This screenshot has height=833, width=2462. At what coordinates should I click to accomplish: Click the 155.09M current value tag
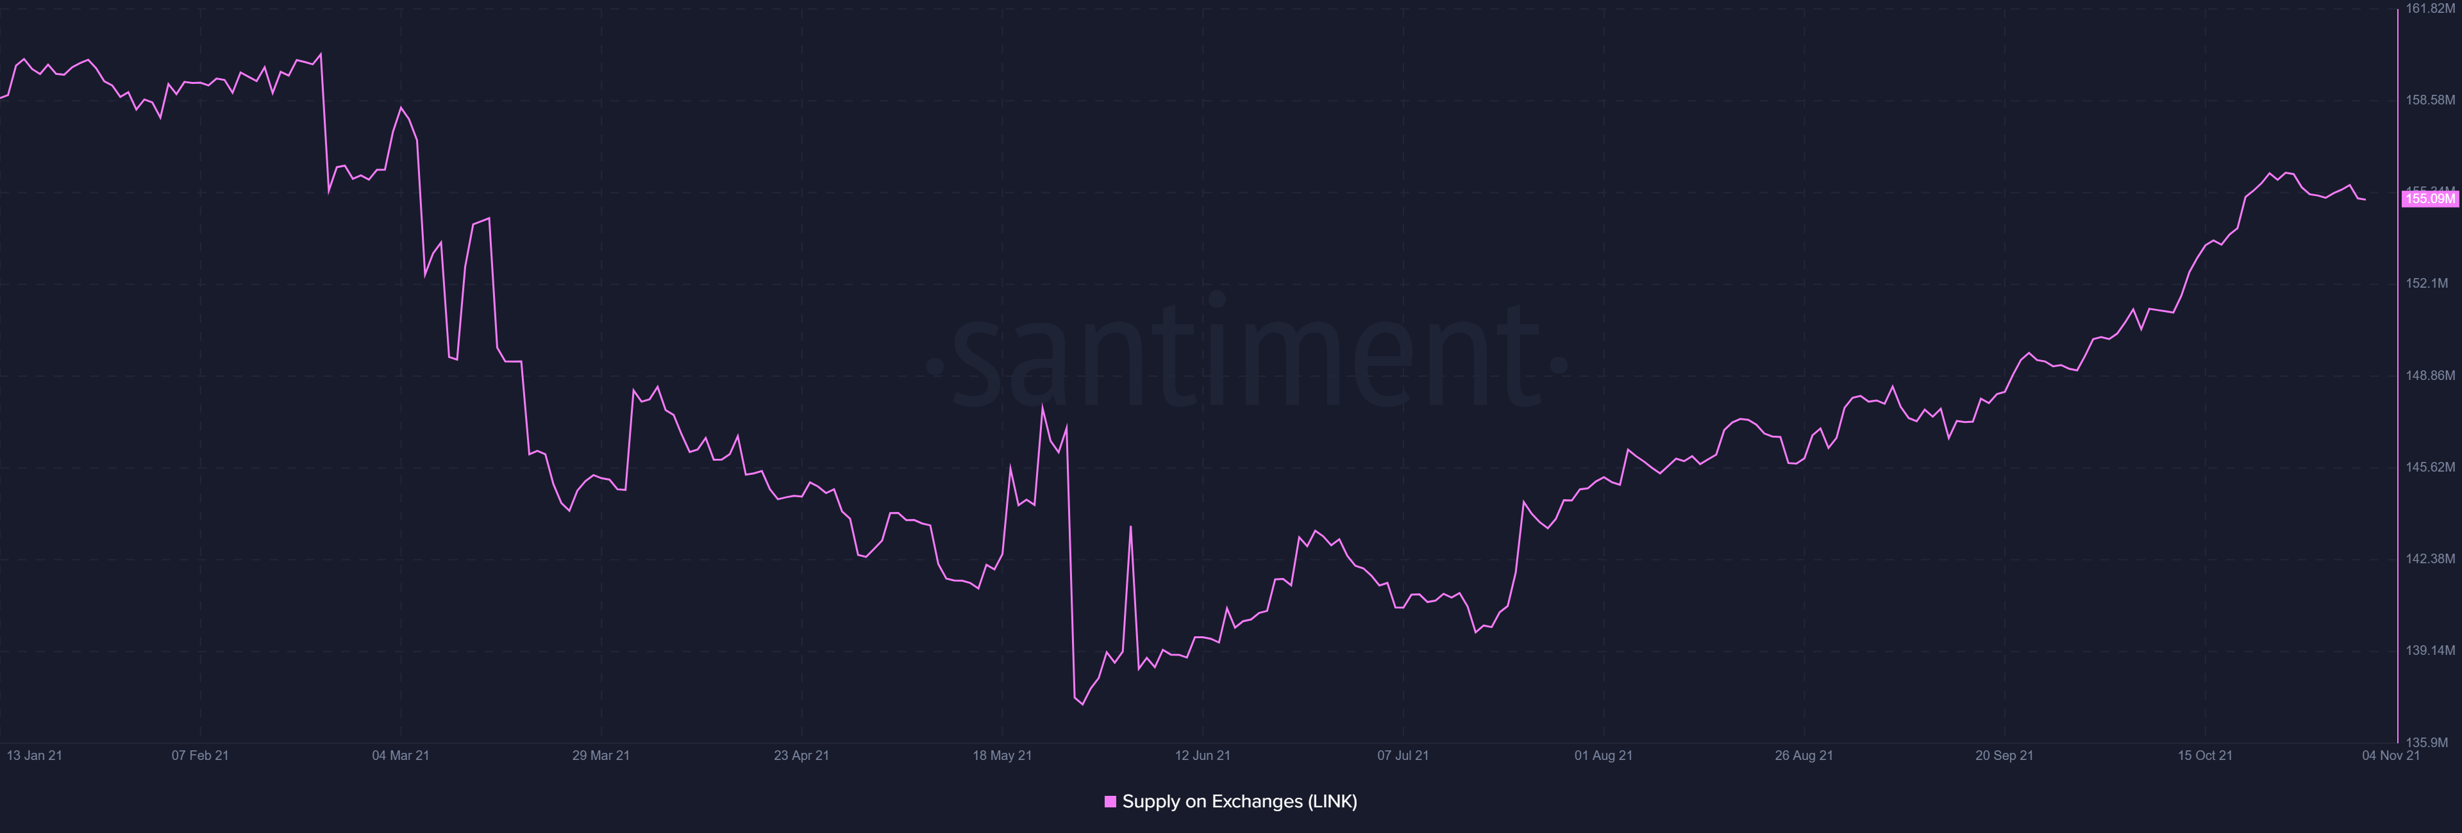pos(2429,199)
